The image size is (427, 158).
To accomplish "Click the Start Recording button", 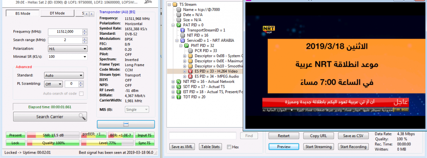I will click(x=353, y=147).
